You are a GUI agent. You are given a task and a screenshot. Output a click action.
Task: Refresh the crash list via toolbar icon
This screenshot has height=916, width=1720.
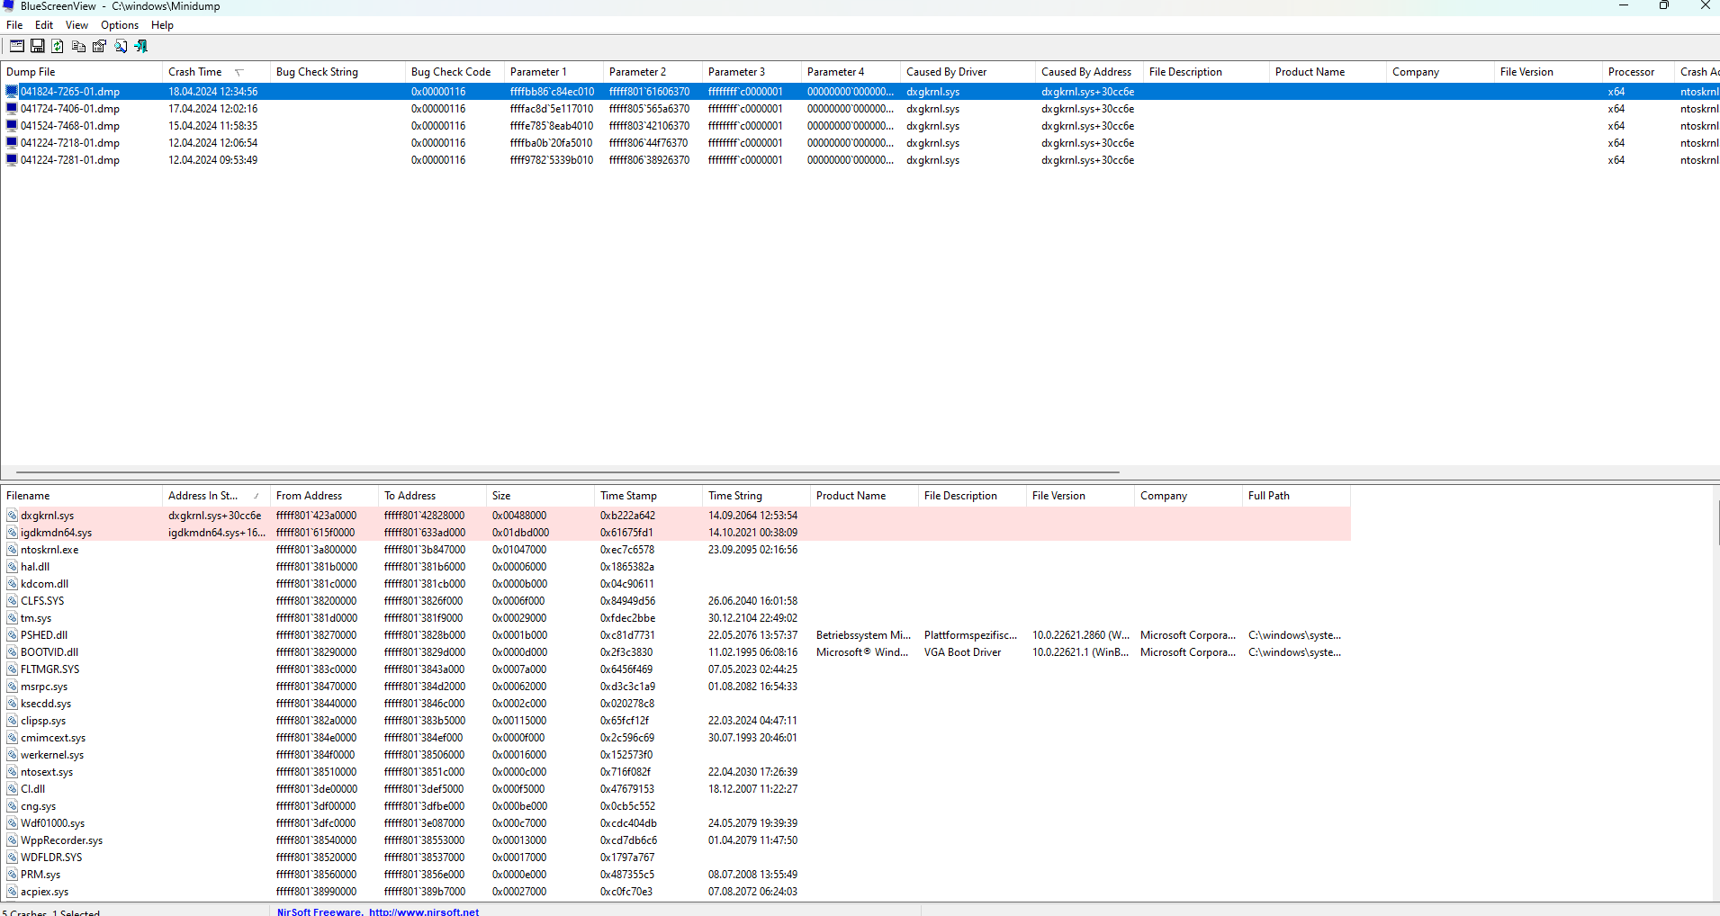coord(58,46)
